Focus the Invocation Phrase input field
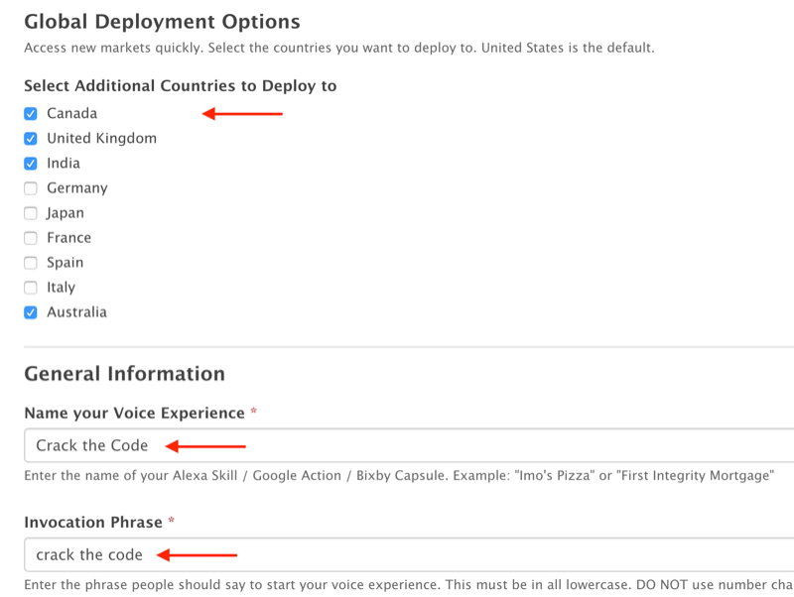 409,554
